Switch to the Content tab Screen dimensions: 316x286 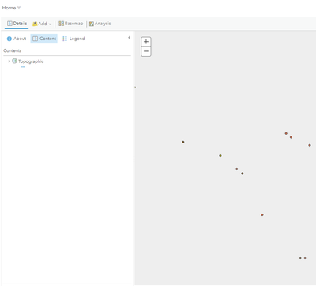[44, 39]
